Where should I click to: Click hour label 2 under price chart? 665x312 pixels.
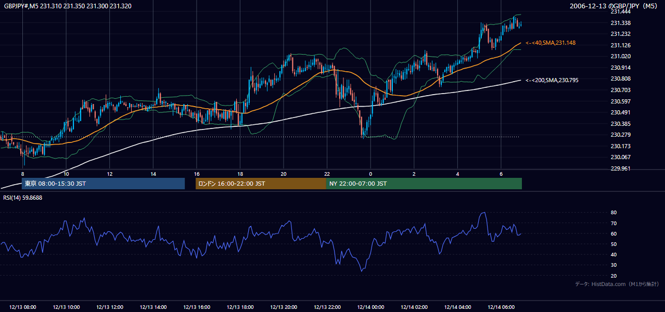pyautogui.click(x=414, y=174)
